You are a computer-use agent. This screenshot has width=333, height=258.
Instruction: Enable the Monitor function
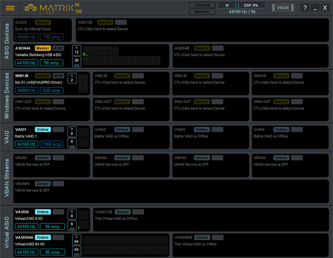coord(202,11)
